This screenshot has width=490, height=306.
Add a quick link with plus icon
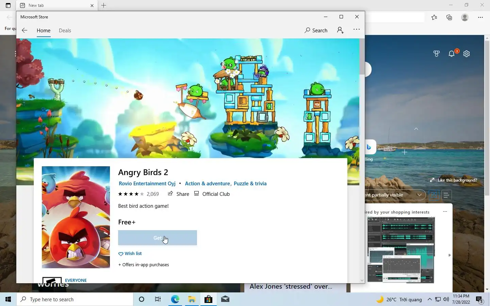point(405,152)
